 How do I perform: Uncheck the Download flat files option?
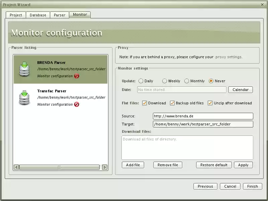point(145,103)
